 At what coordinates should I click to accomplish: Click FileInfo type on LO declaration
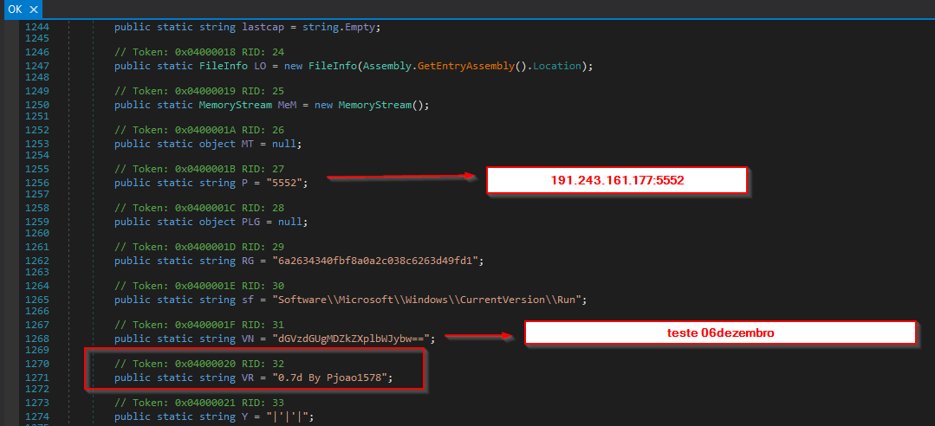[223, 66]
